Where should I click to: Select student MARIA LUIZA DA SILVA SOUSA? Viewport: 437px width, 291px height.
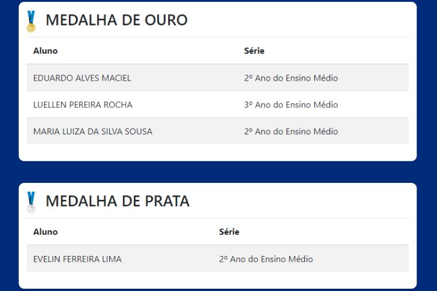tap(93, 131)
